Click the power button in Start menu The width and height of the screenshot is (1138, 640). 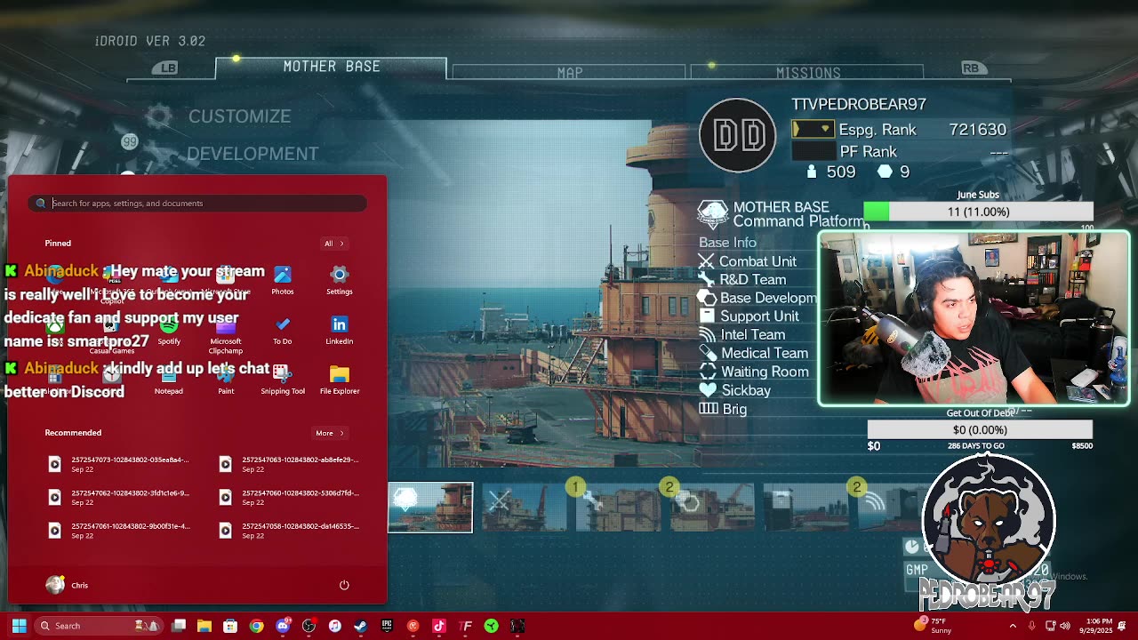pos(344,585)
